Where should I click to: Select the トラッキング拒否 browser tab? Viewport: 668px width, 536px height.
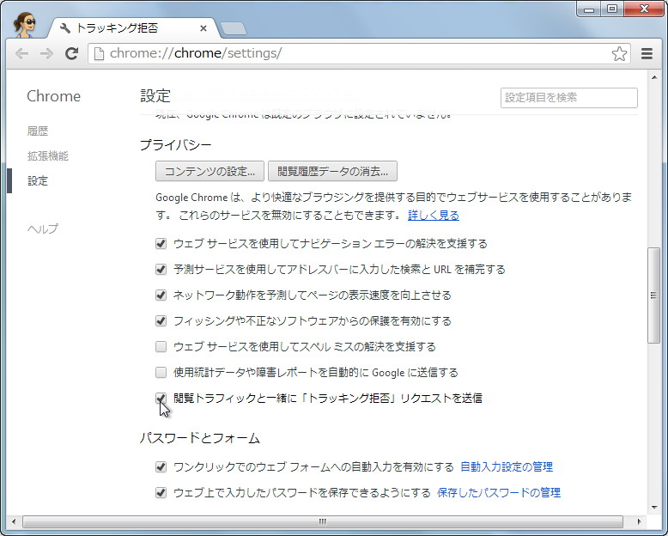coord(133,28)
